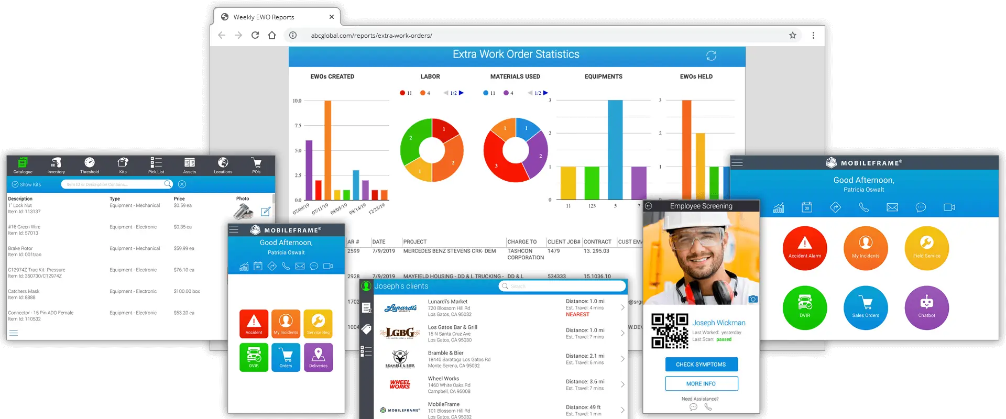Image resolution: width=1006 pixels, height=419 pixels.
Task: Go back from Employee Screening
Action: [x=649, y=206]
